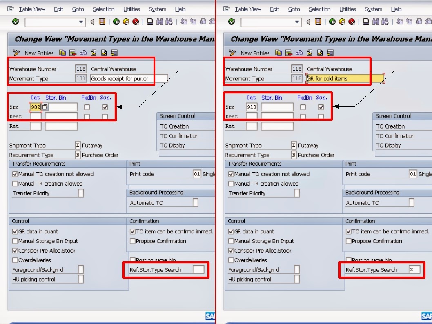Click the Enter green checkmark button
Viewport: 432px width, 324px height.
click(x=15, y=21)
